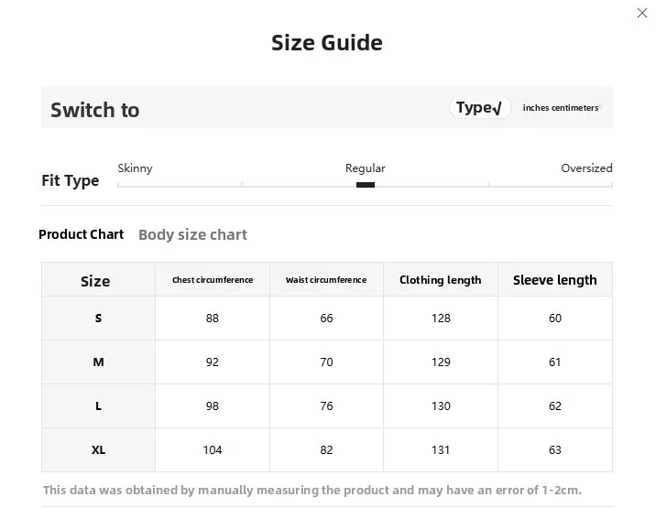Close the Size Guide dialog with the X icon
656x508 pixels.
(641, 13)
